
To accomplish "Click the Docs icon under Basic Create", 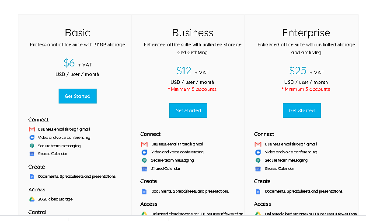I will [x=32, y=176].
